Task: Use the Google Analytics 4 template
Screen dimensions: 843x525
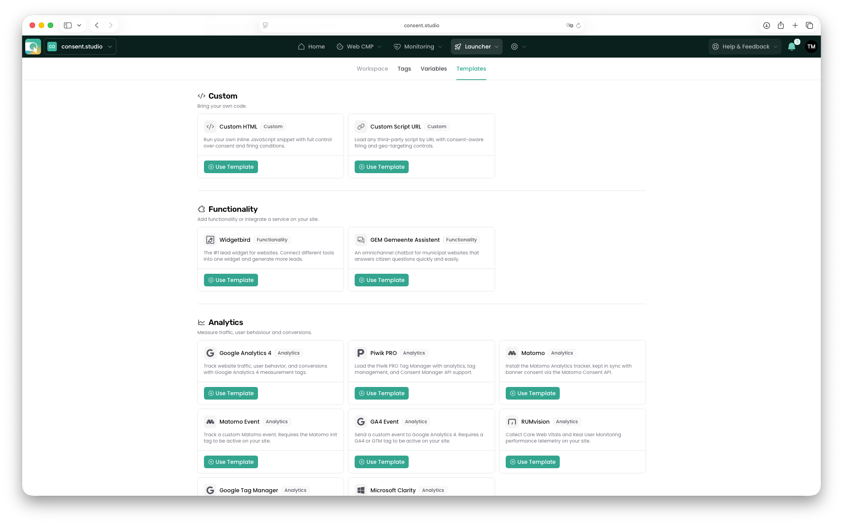Action: pyautogui.click(x=231, y=393)
